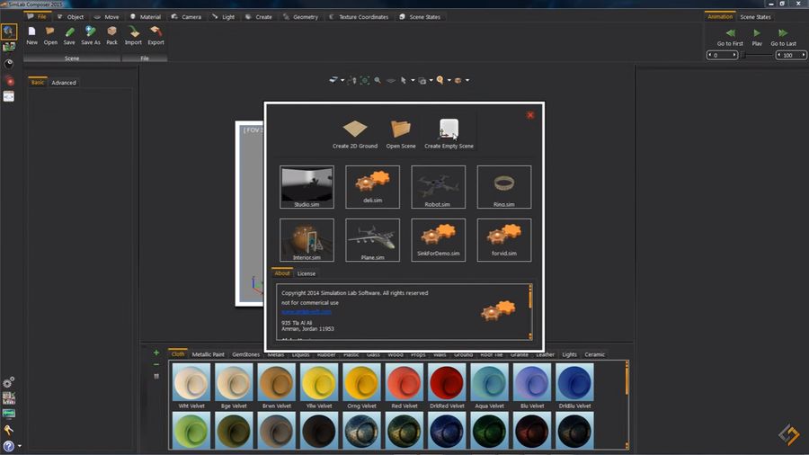Expand dropdown arrow next to help icon
The height and width of the screenshot is (455, 809).
20,446
